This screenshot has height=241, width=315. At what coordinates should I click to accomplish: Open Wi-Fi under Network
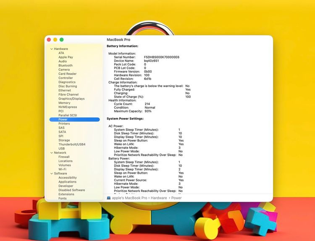point(62,169)
